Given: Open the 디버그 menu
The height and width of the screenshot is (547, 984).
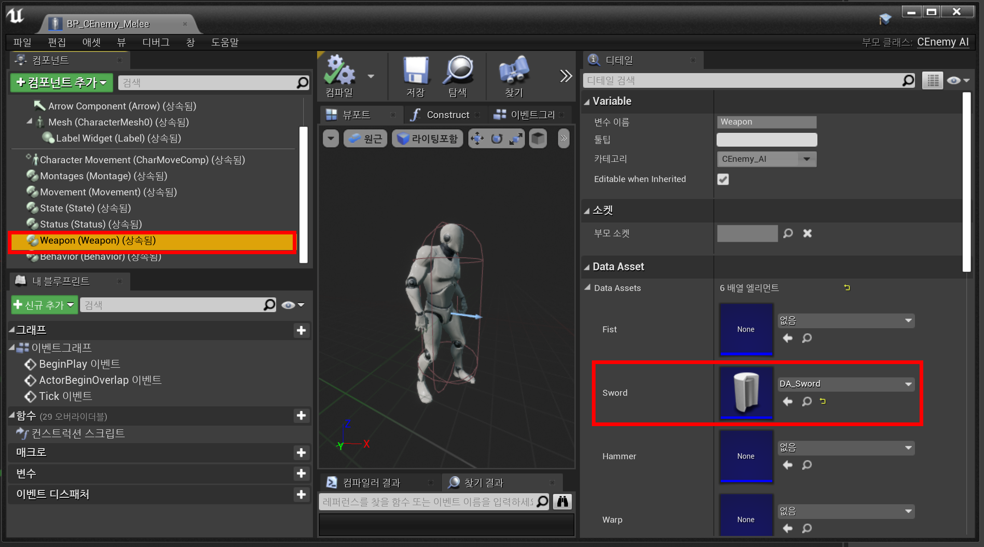Looking at the screenshot, I should [x=156, y=42].
